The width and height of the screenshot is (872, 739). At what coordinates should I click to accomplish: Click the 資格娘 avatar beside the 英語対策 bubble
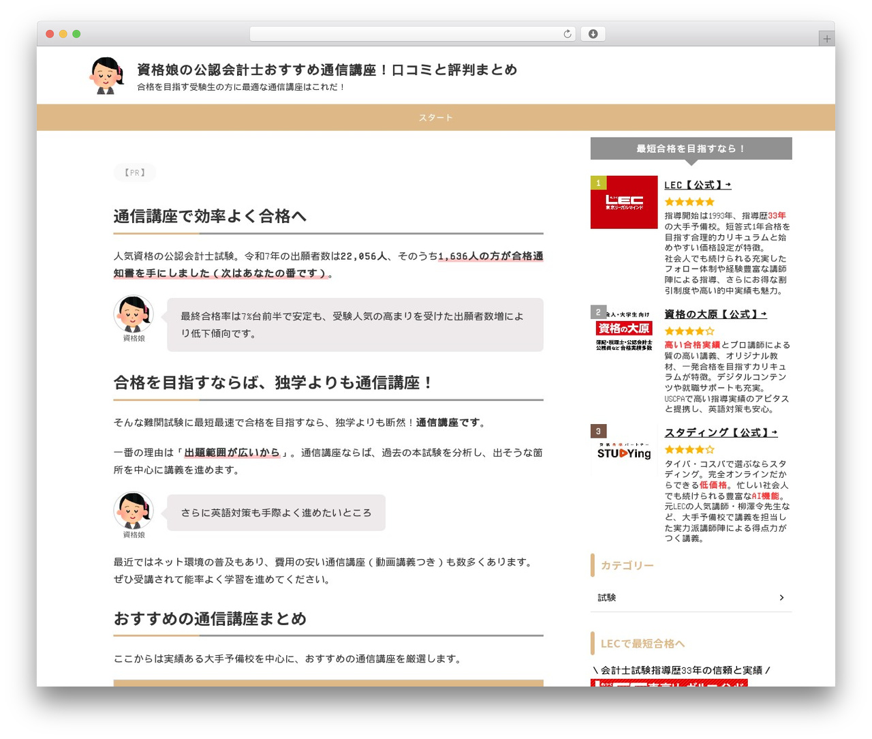134,511
